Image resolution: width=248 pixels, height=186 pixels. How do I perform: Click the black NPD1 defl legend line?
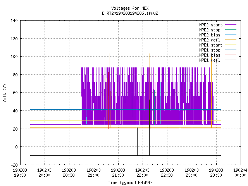[231, 60]
